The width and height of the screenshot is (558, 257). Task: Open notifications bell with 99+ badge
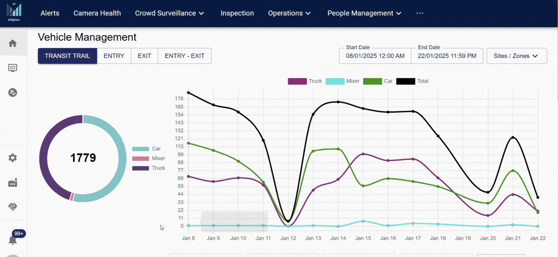click(13, 240)
